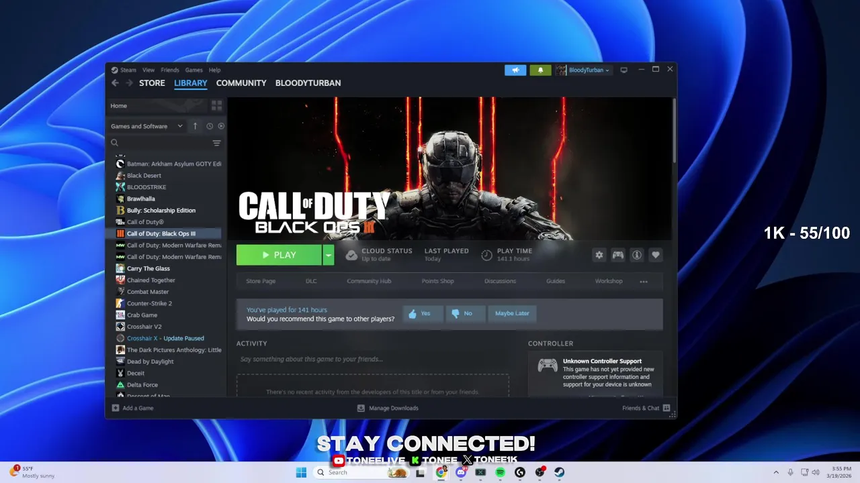Select Counter-Strike 2 in game list

pos(168,303)
